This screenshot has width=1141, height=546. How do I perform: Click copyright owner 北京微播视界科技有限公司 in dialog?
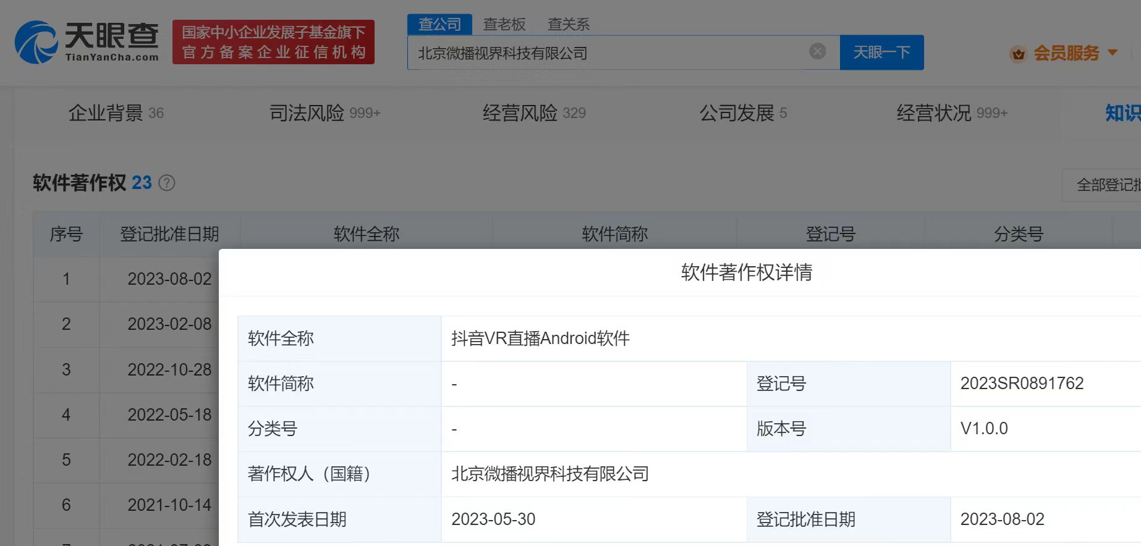coord(550,474)
